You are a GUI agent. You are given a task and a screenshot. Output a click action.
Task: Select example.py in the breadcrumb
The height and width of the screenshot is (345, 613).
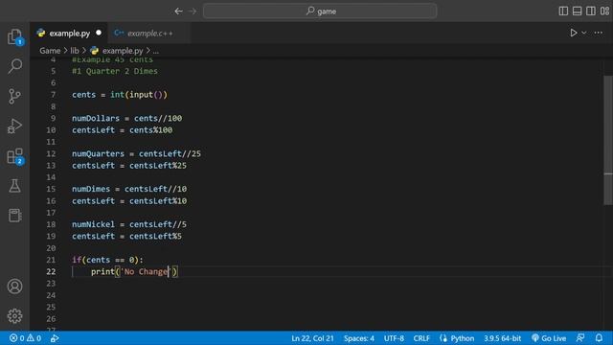pyautogui.click(x=123, y=51)
